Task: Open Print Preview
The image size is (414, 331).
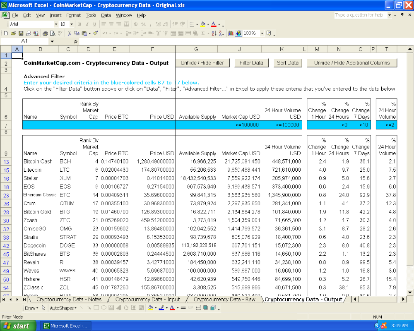Action: pyautogui.click(x=53, y=33)
